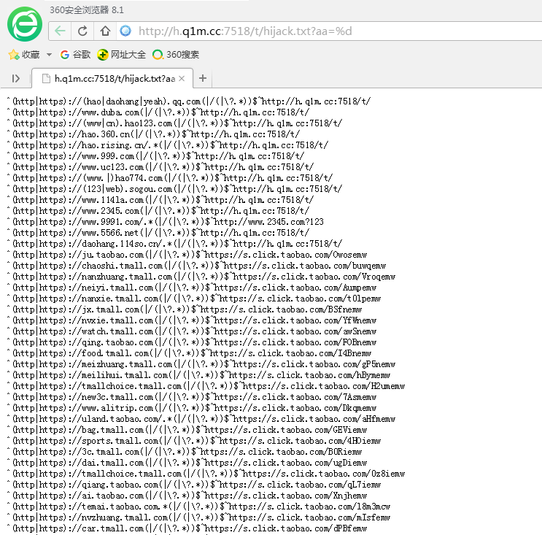
Task: Close the hijack.txt tab
Action: (x=182, y=79)
